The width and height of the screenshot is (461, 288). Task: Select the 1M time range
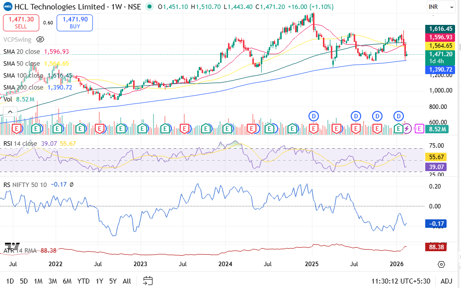tap(38, 281)
